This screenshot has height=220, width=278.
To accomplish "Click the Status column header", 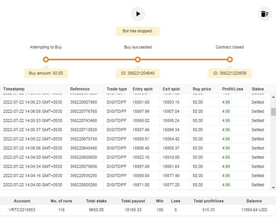I will pyautogui.click(x=257, y=89).
